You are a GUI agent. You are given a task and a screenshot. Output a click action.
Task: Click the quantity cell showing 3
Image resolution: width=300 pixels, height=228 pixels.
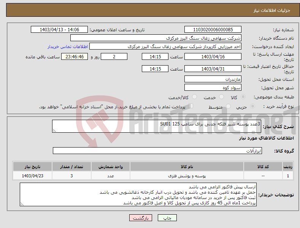(71, 176)
